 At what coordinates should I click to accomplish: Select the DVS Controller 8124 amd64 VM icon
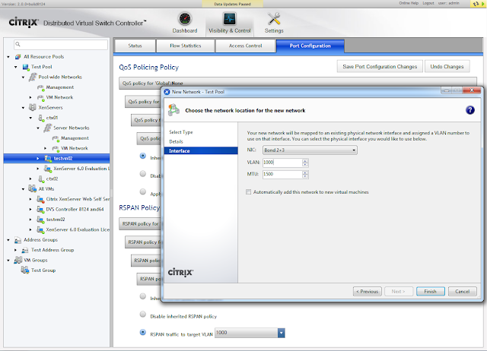[40, 209]
